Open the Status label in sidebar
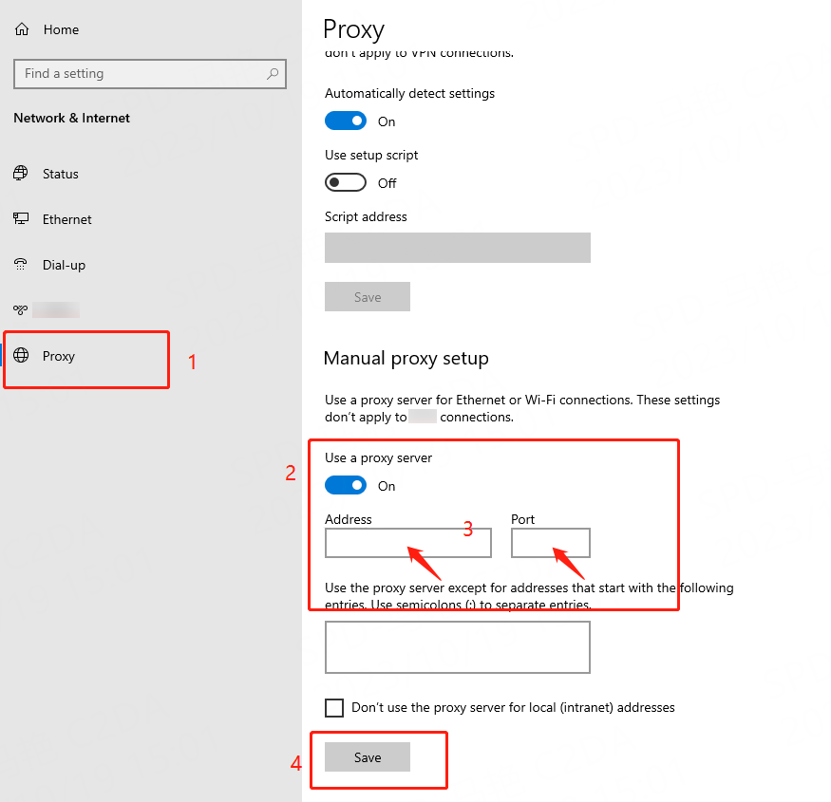Viewport: 831px width, 802px height. point(61,174)
